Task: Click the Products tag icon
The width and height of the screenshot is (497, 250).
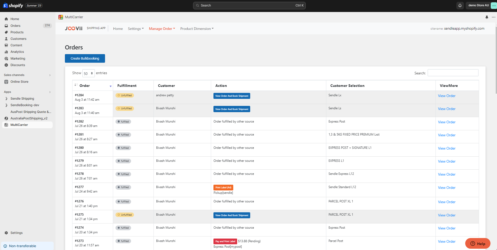Action: (6, 32)
